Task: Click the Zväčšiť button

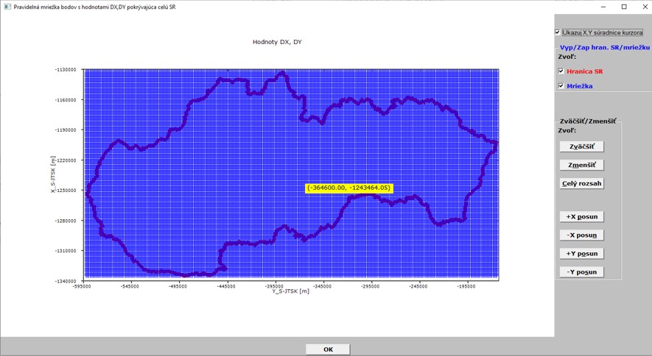Action: pos(582,146)
